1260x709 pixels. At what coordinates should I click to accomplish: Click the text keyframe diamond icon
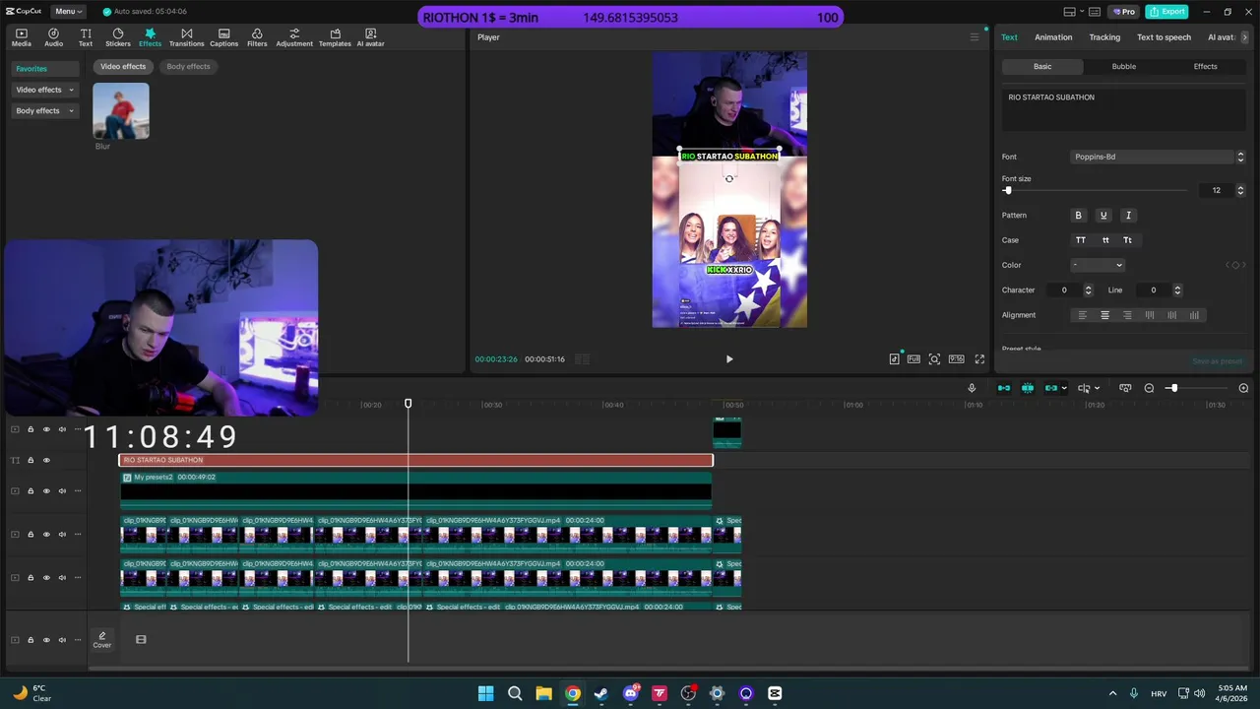(x=1235, y=265)
